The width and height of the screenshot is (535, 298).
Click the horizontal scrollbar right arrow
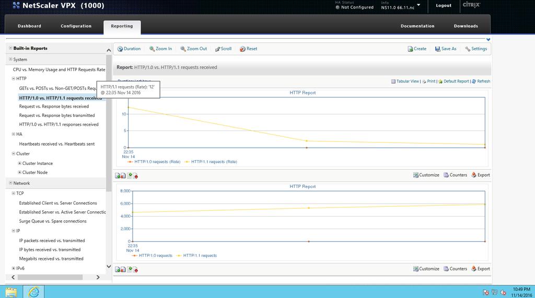(x=98, y=277)
